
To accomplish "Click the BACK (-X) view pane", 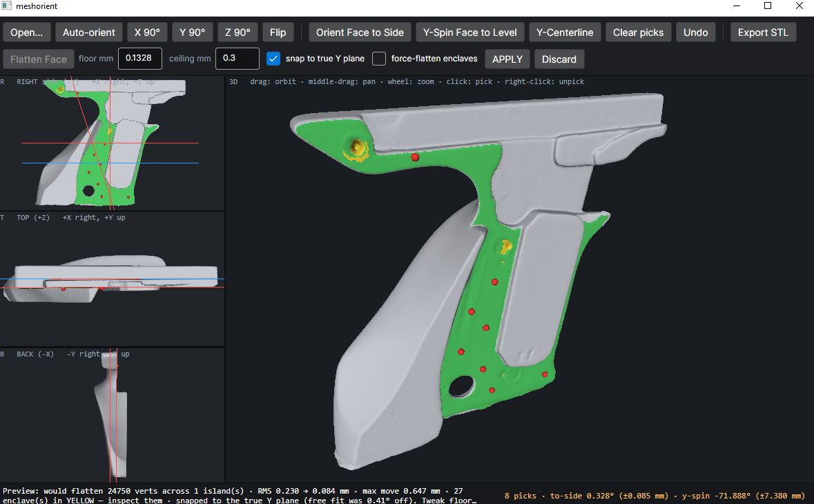I will coord(112,415).
